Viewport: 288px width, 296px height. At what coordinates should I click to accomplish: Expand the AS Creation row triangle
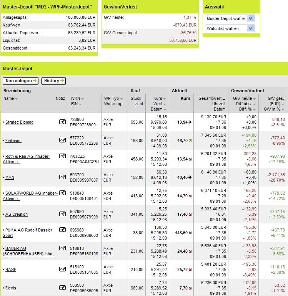click(x=3, y=214)
